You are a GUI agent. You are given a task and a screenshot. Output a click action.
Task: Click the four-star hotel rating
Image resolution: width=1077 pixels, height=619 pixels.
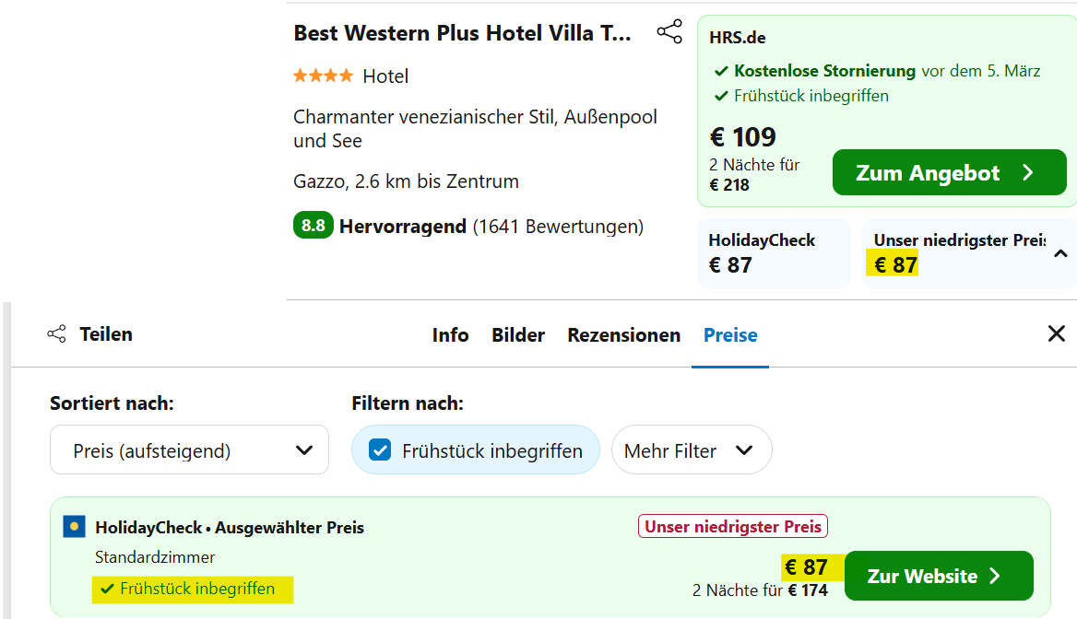(323, 76)
